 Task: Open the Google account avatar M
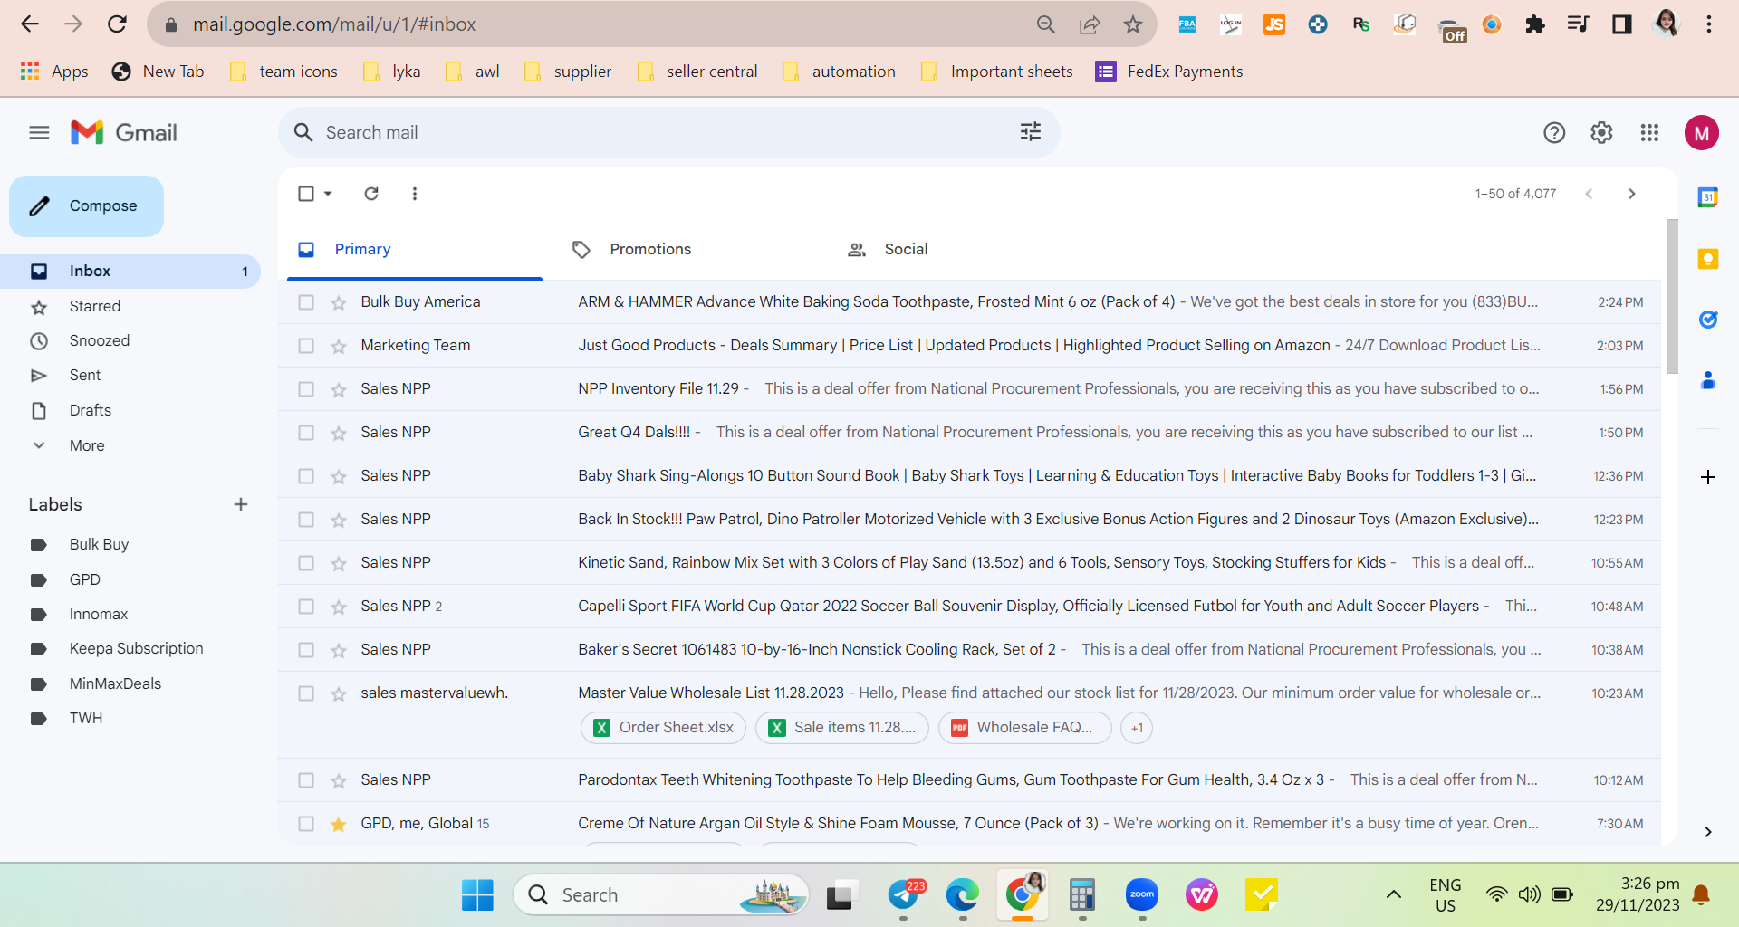click(x=1702, y=133)
